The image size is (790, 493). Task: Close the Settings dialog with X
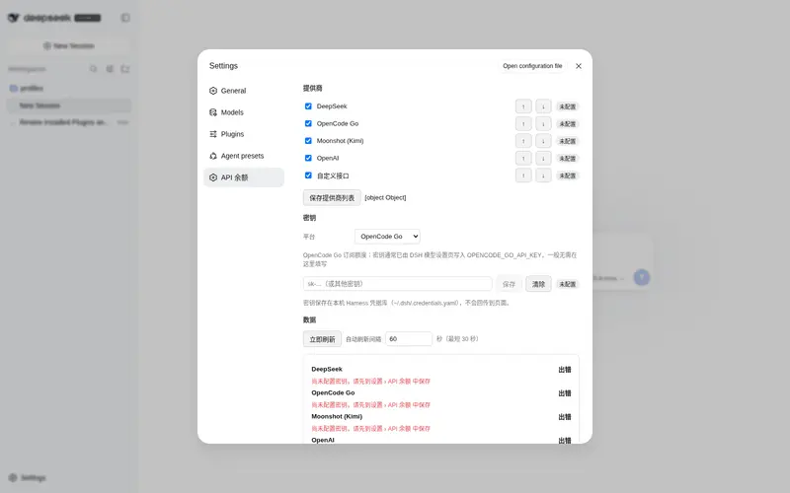click(579, 66)
